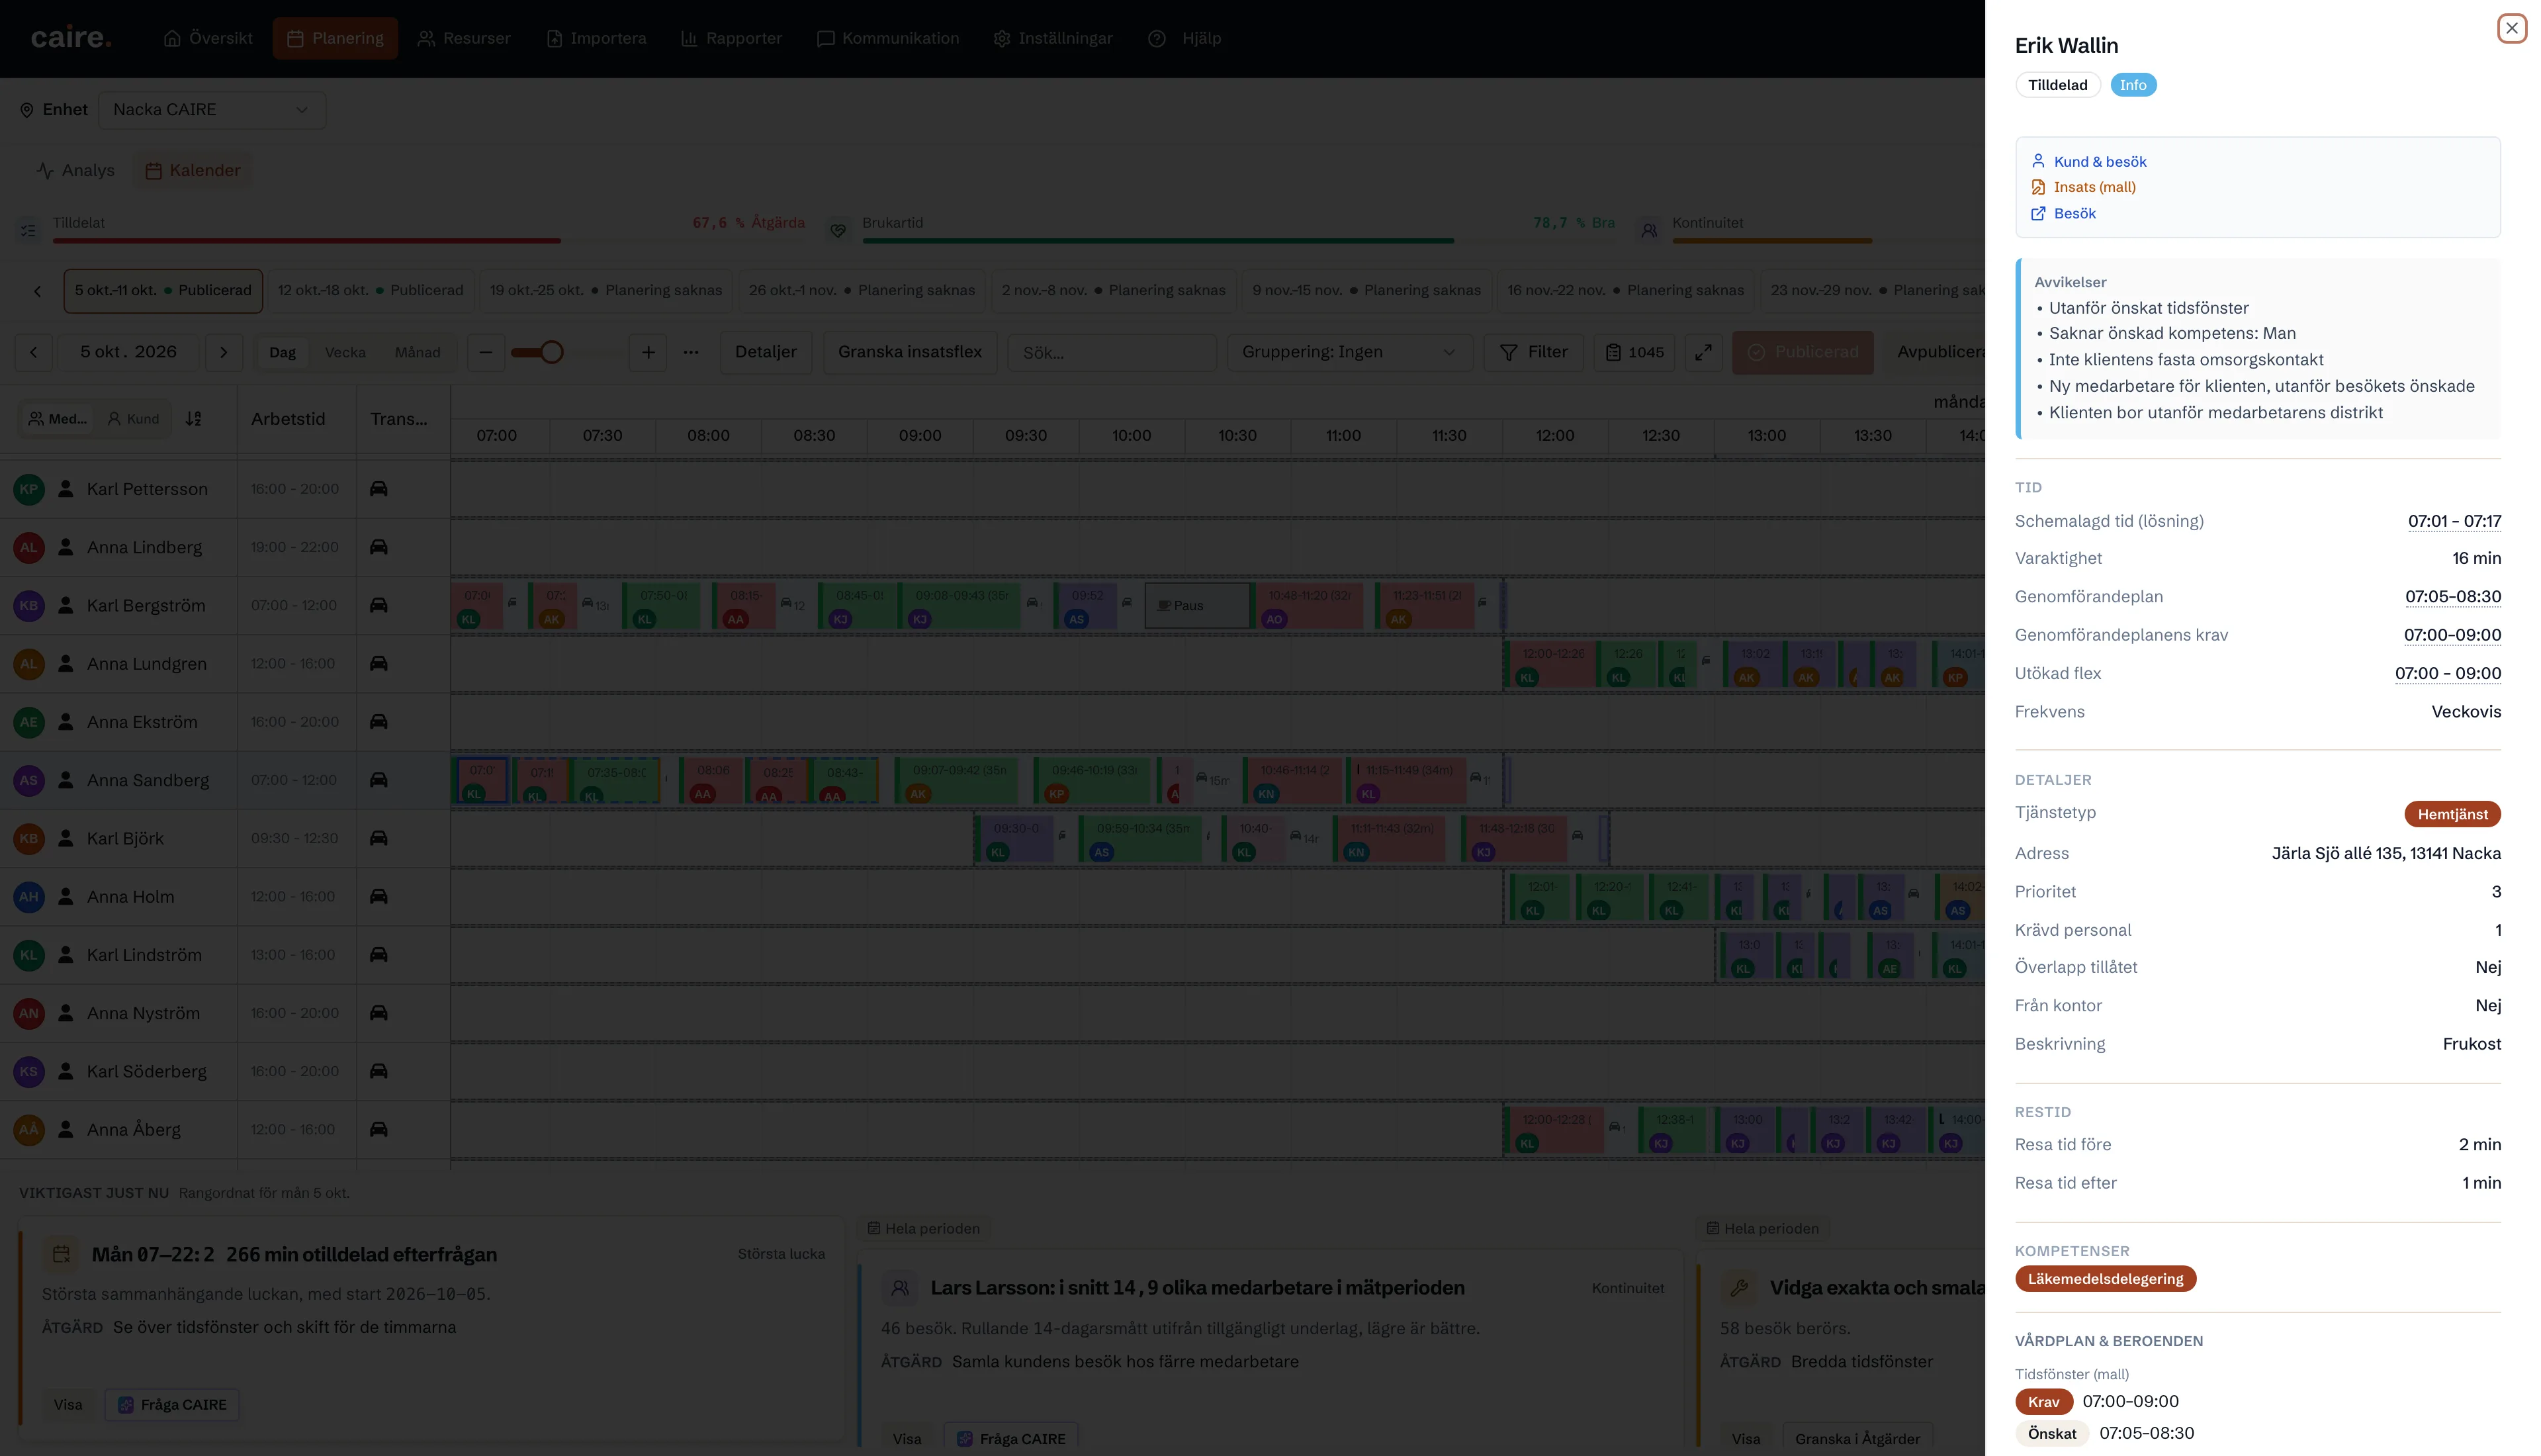
Task: Click the Granska insatsflex button
Action: [910, 352]
